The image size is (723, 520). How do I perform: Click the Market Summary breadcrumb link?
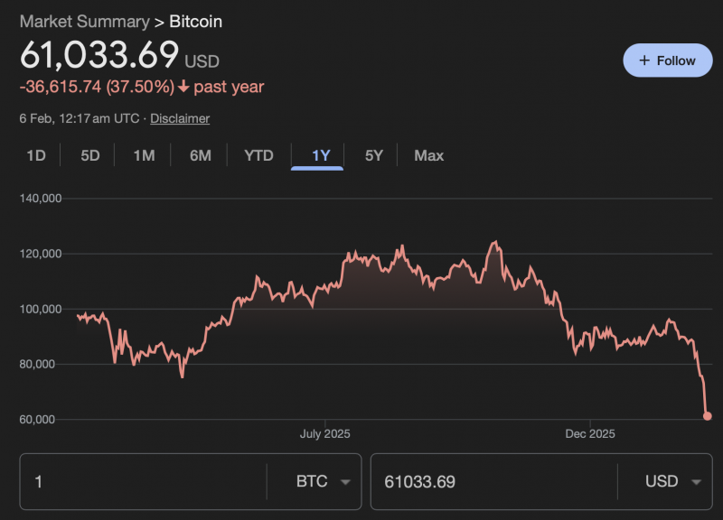84,21
